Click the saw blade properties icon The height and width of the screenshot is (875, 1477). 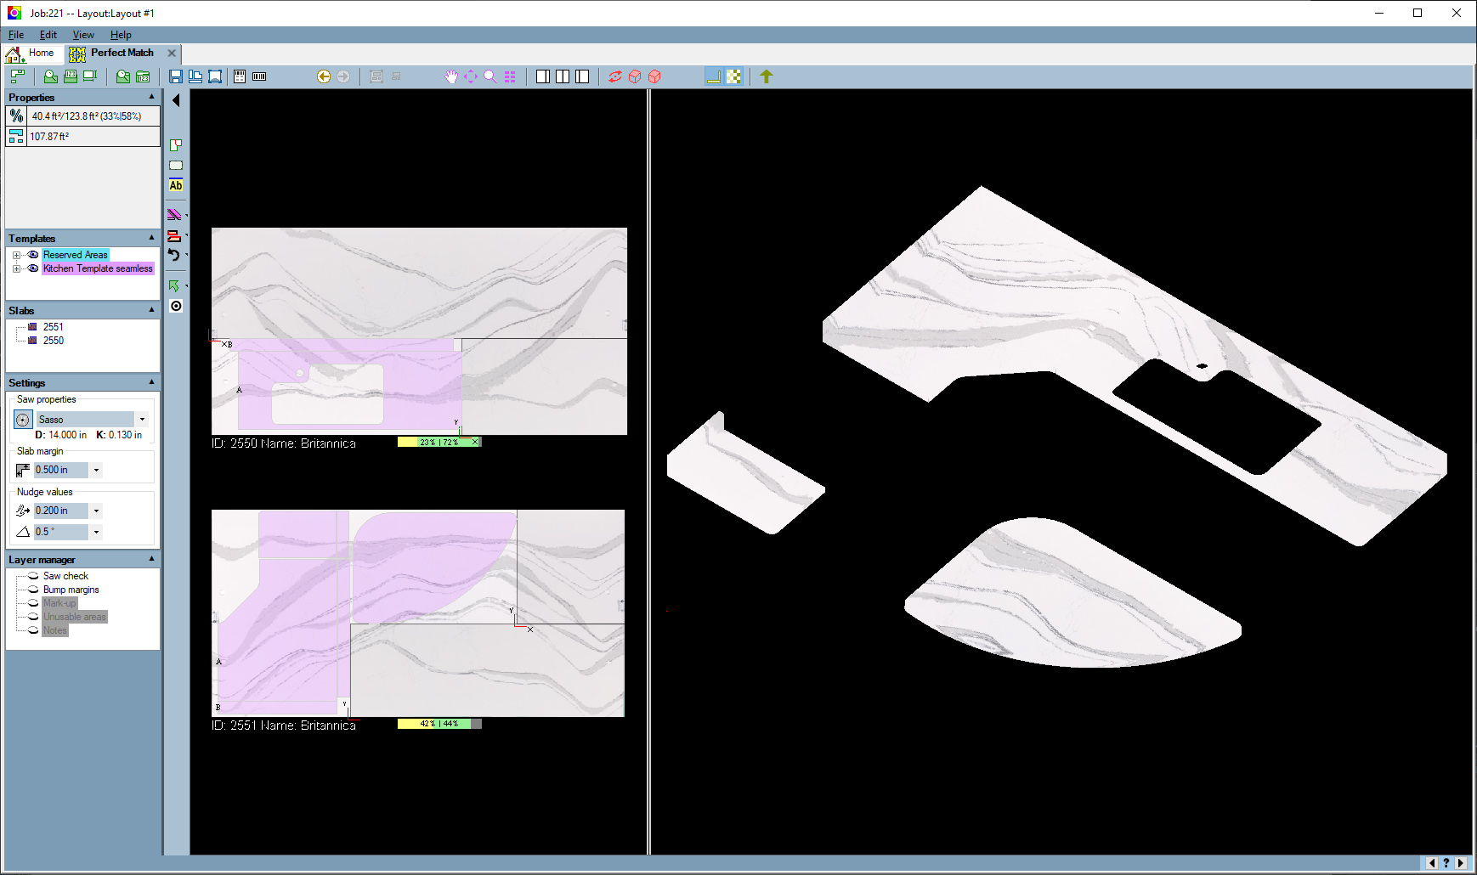point(23,420)
